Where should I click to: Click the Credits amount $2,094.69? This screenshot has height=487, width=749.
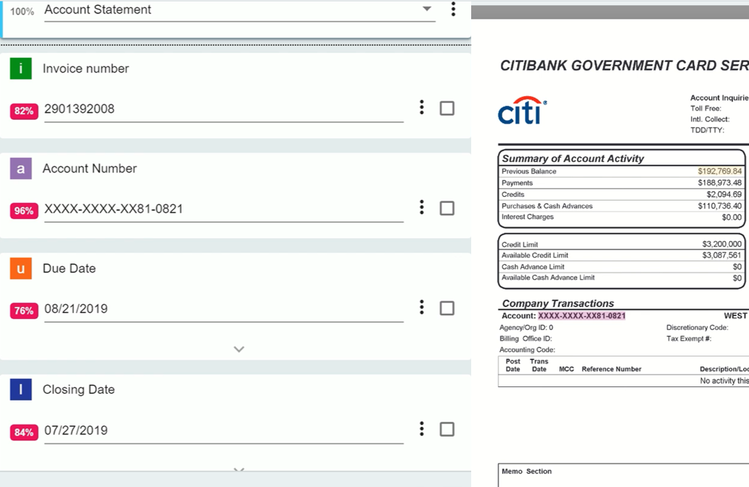coord(724,194)
